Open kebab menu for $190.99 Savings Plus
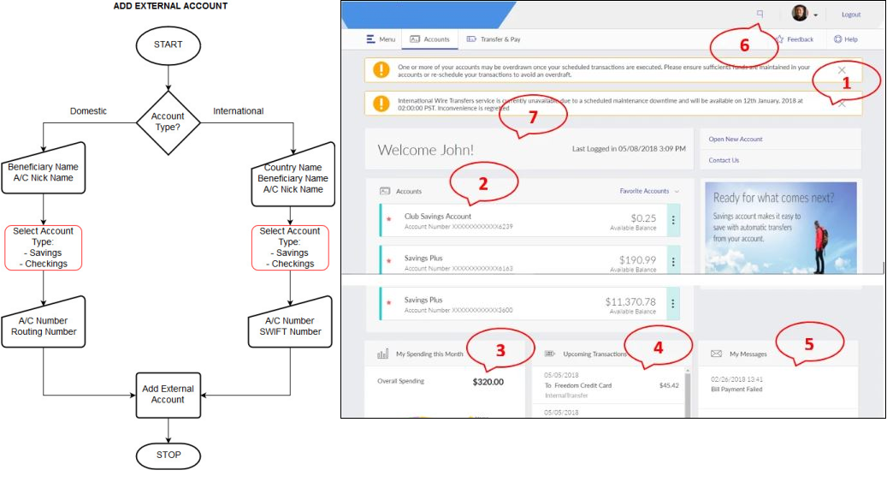887x482 pixels. (x=673, y=262)
